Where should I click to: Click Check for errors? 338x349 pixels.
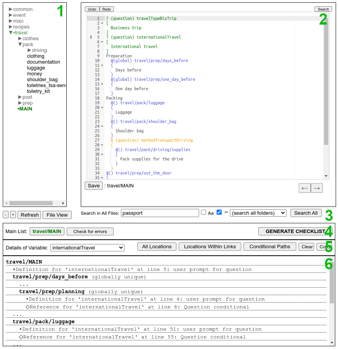pyautogui.click(x=90, y=231)
